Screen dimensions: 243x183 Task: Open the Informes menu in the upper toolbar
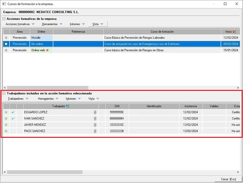pos(77,24)
